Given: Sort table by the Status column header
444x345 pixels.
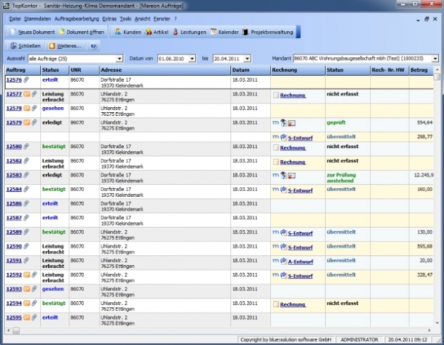Looking at the screenshot, I should (51, 70).
